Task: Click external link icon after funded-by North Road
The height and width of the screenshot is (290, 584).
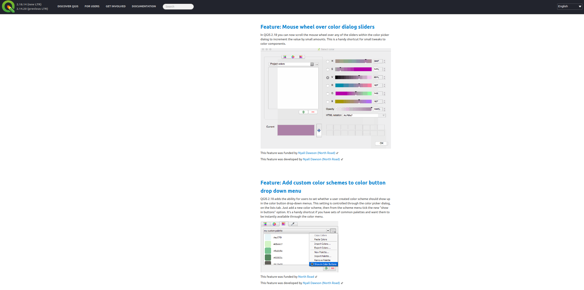Action: coord(316,277)
